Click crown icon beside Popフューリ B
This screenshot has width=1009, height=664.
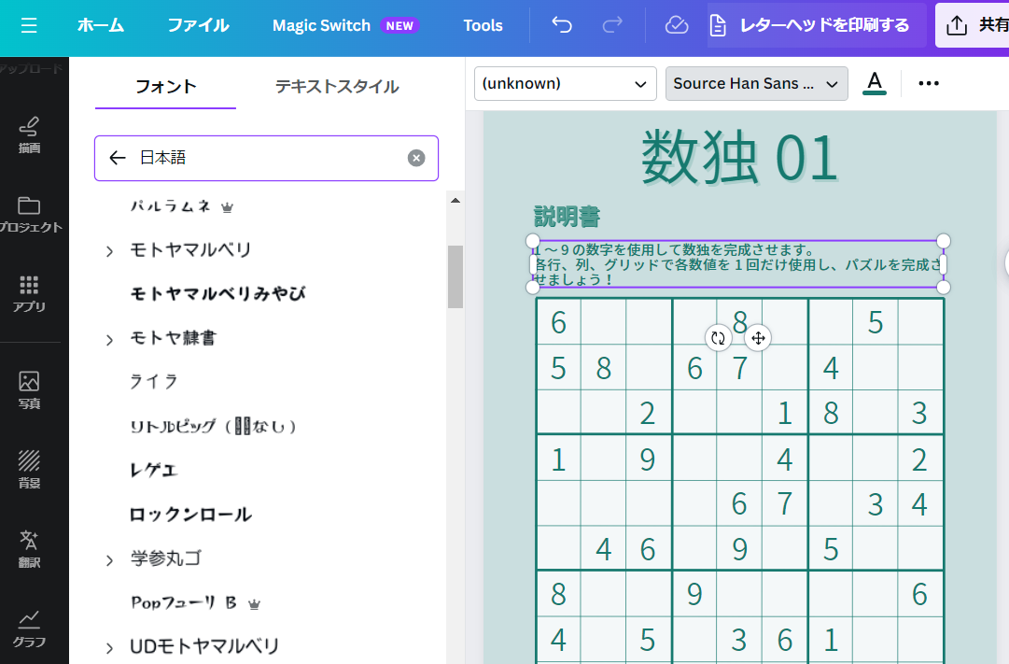pyautogui.click(x=254, y=604)
